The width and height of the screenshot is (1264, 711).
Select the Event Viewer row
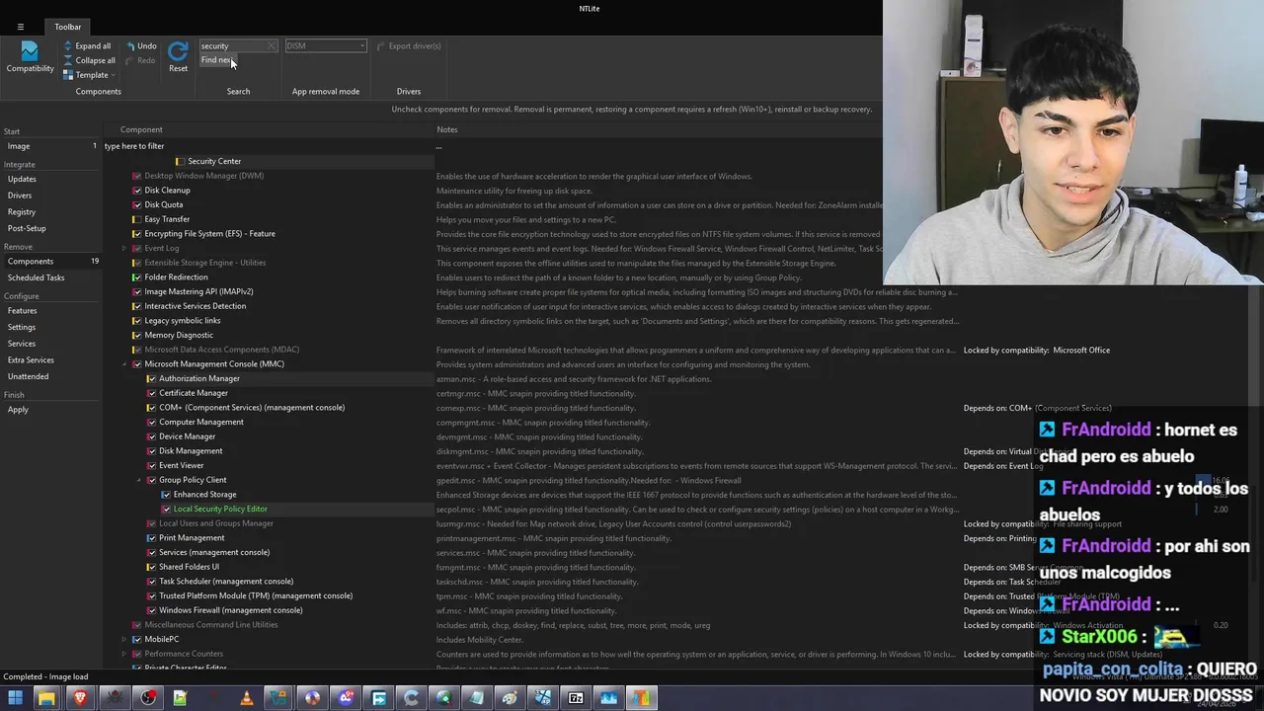(181, 465)
